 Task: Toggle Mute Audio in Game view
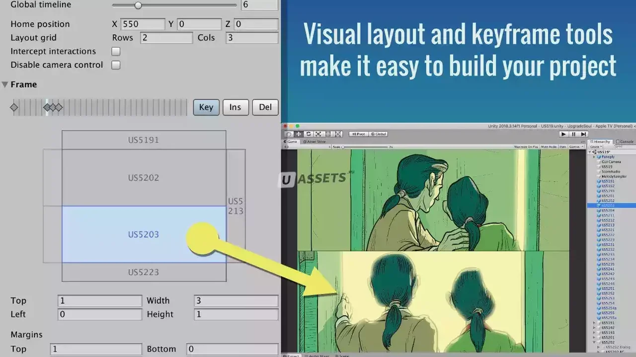coord(549,147)
